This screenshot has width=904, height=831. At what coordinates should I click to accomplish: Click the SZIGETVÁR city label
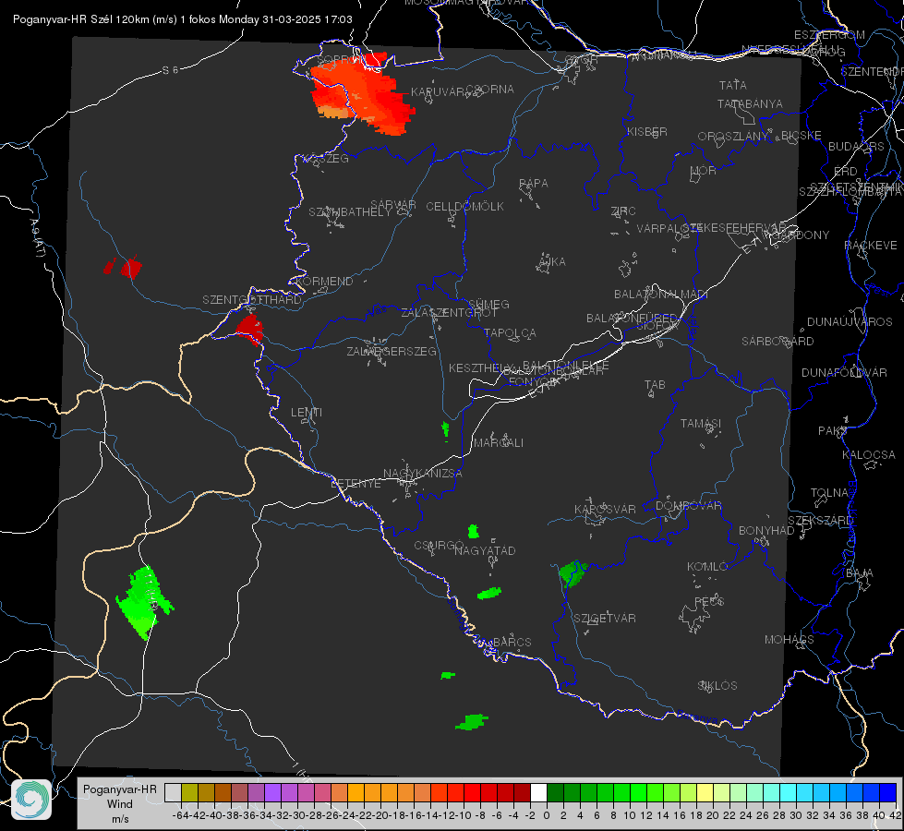tap(605, 619)
